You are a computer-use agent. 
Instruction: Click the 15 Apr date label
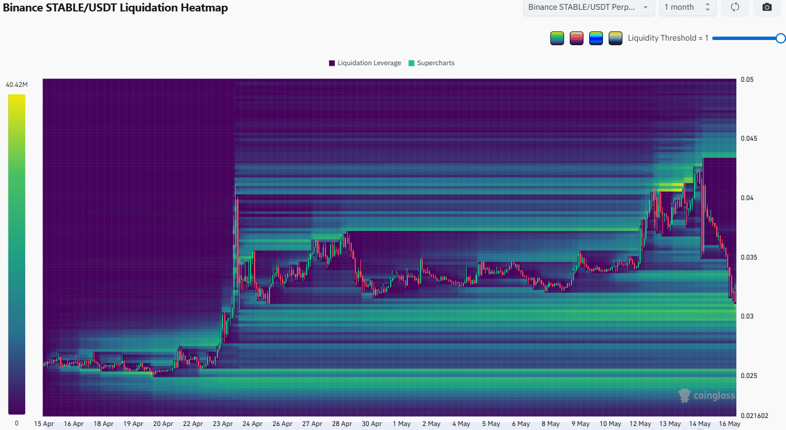[44, 424]
